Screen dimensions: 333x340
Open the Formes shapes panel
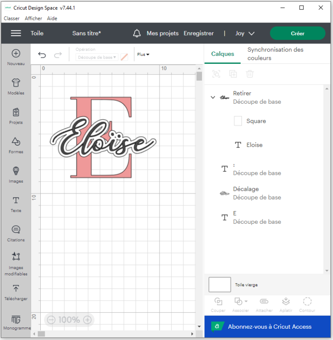pos(16,146)
